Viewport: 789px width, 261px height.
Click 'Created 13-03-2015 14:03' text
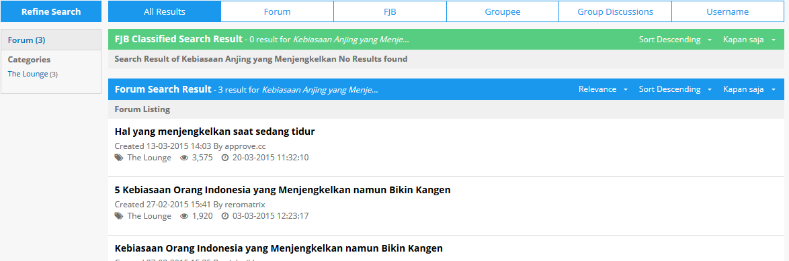163,146
